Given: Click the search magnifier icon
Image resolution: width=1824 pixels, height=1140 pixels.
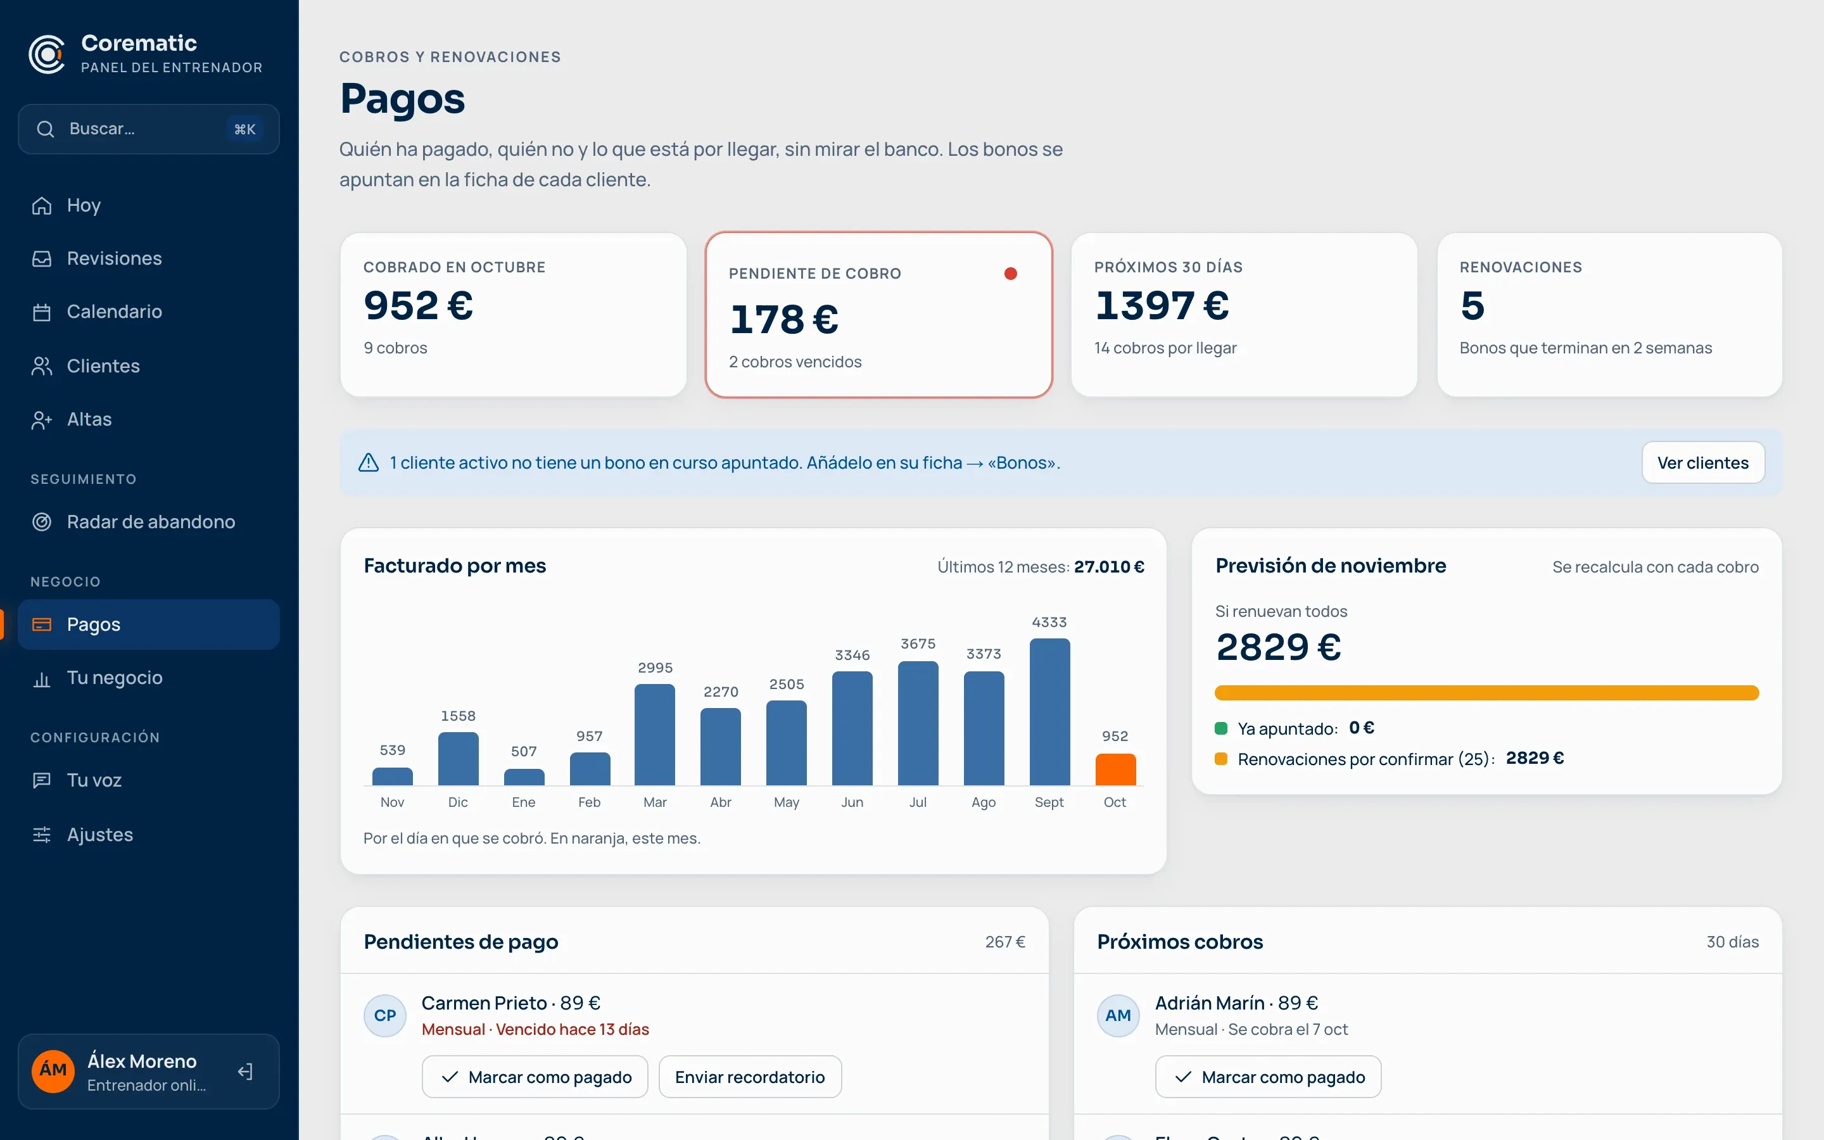Looking at the screenshot, I should [x=45, y=129].
